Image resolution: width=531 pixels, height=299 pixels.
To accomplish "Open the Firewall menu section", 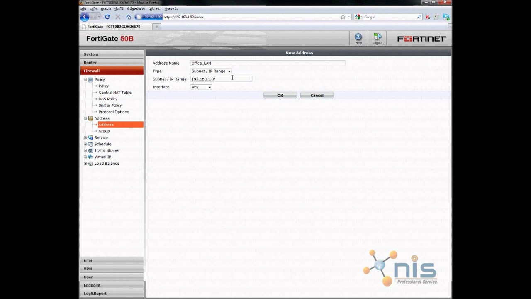I will tap(112, 71).
